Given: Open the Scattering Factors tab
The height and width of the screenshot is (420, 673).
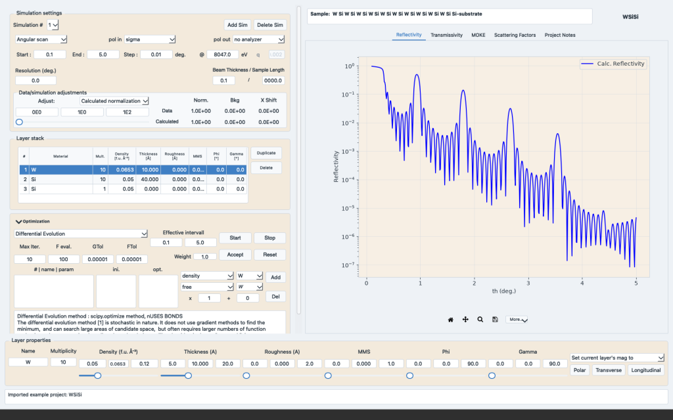Looking at the screenshot, I should [515, 35].
